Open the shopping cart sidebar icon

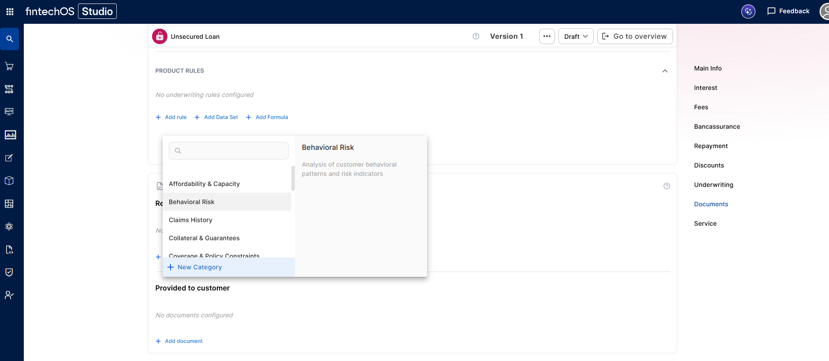tap(9, 66)
